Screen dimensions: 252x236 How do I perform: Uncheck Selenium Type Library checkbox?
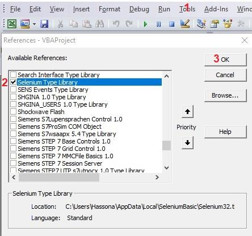pos(13,82)
